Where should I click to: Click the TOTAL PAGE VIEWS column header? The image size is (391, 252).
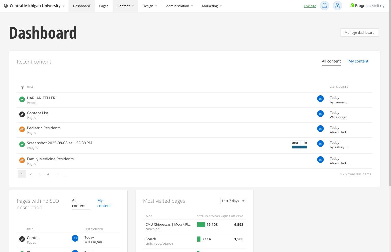[x=208, y=216]
